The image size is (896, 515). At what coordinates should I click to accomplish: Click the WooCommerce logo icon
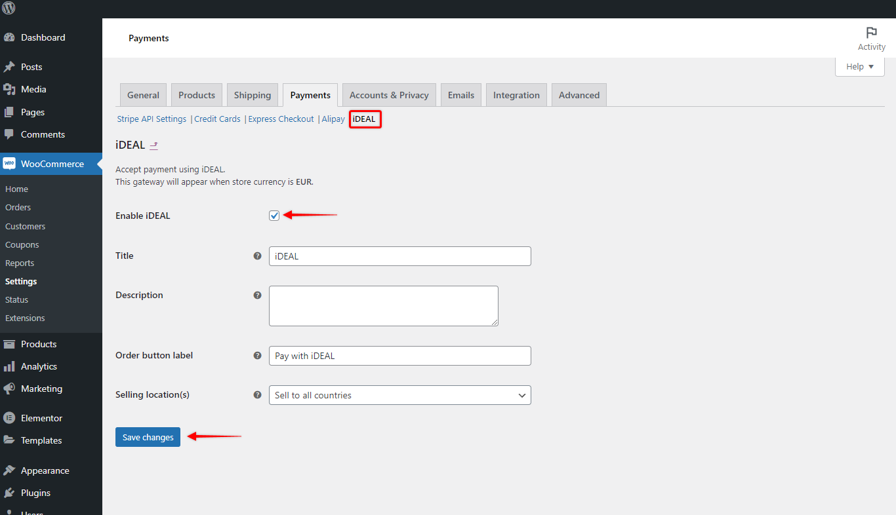[x=9, y=164]
